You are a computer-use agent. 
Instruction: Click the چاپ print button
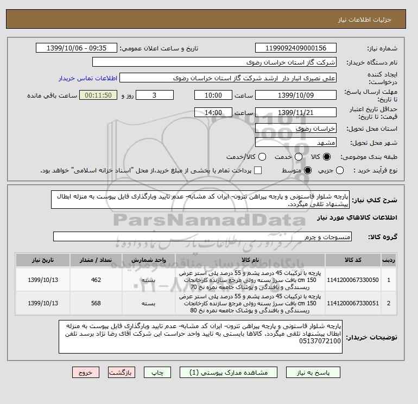point(157,373)
